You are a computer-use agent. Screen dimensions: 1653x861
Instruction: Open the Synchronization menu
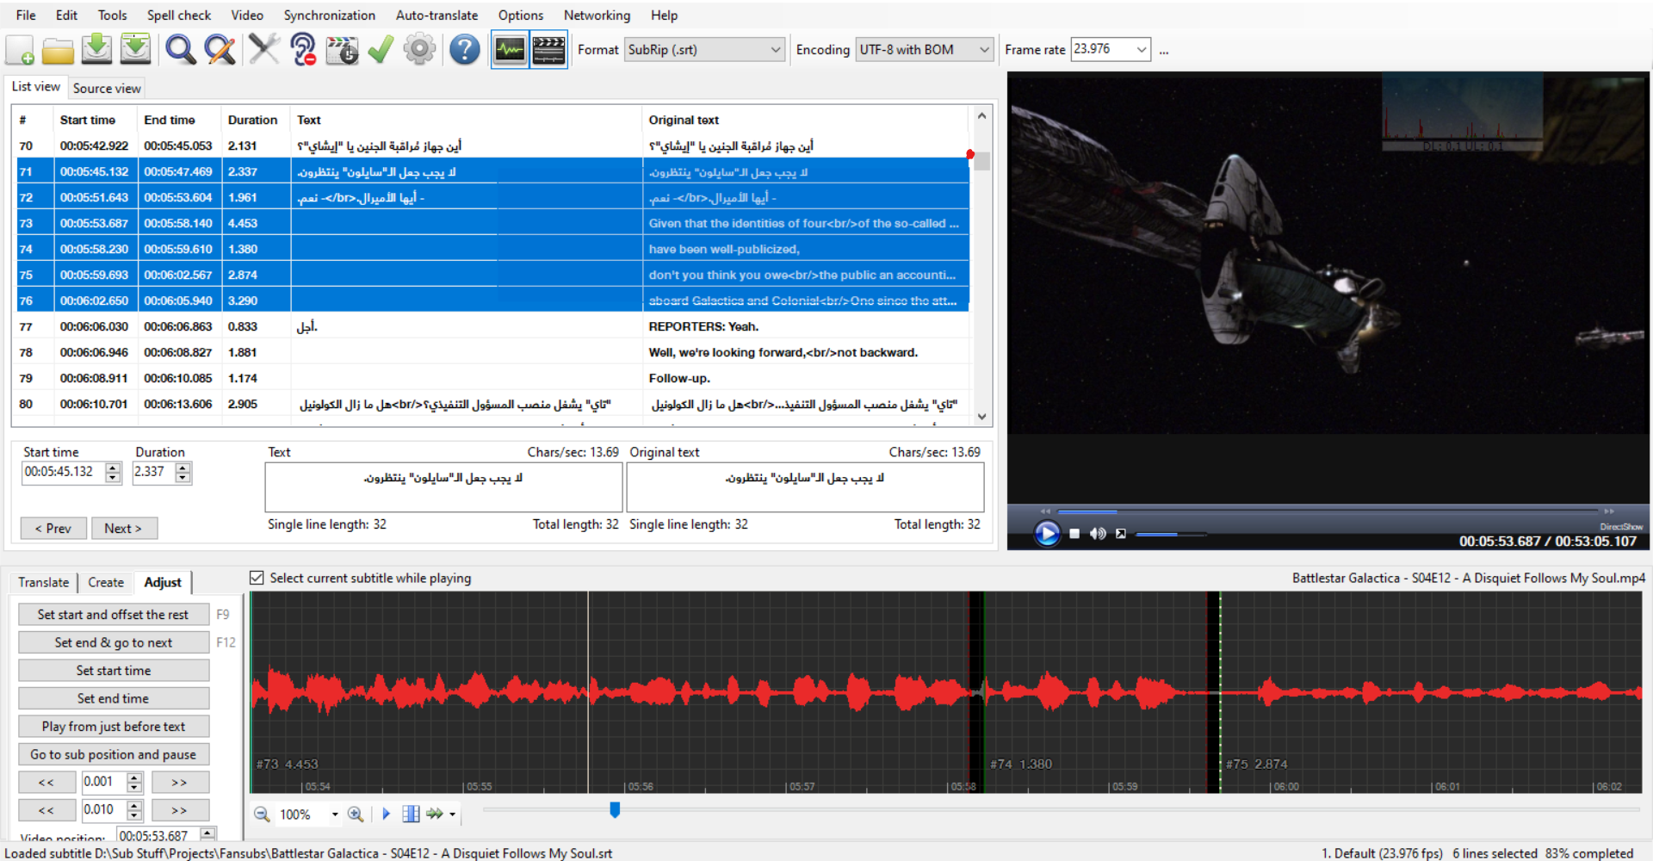pyautogui.click(x=330, y=15)
